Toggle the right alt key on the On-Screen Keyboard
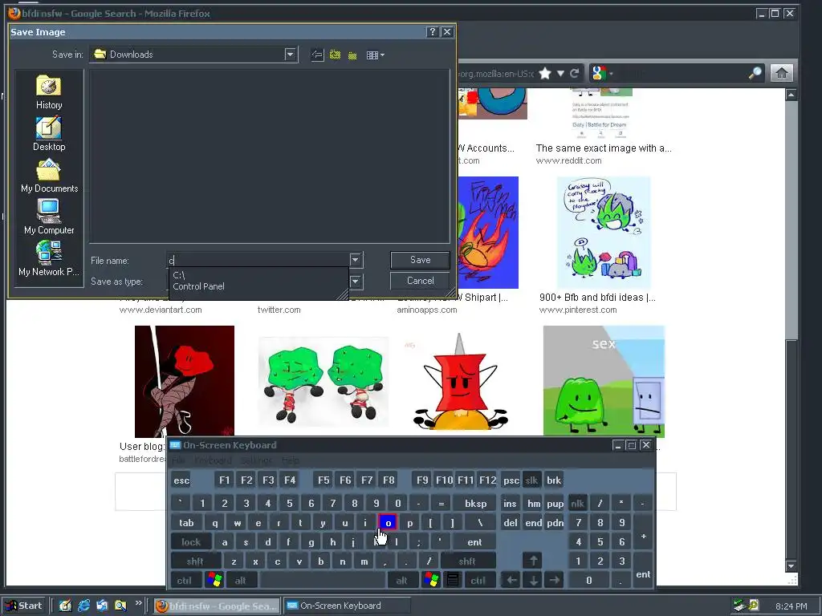Viewport: 822px width, 616px height. tap(401, 581)
